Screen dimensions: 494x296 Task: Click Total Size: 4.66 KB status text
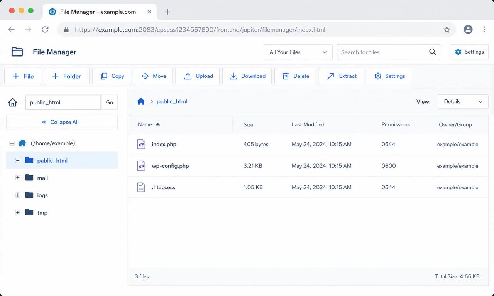(x=457, y=276)
